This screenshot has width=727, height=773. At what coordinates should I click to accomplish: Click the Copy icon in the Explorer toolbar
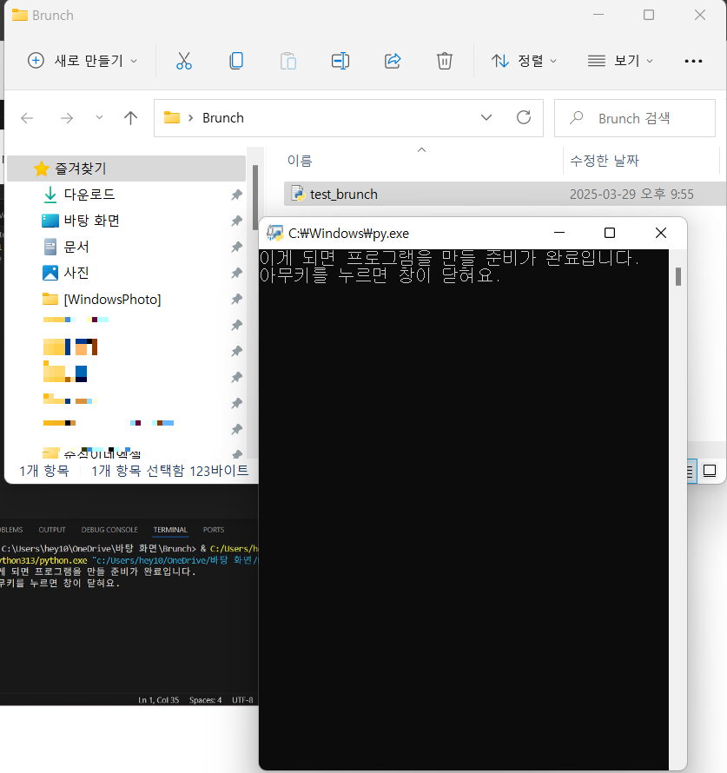[235, 61]
